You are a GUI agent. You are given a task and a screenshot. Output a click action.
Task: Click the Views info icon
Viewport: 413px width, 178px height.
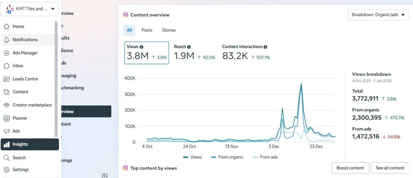click(x=142, y=47)
